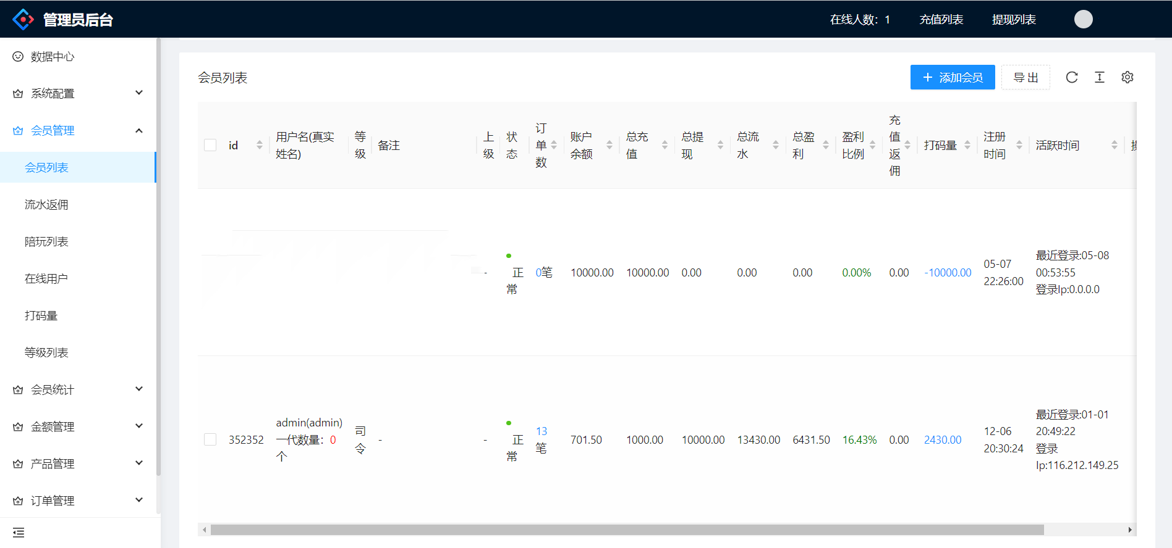Expand the 会员统计 menu chevron
The width and height of the screenshot is (1172, 548).
point(139,389)
